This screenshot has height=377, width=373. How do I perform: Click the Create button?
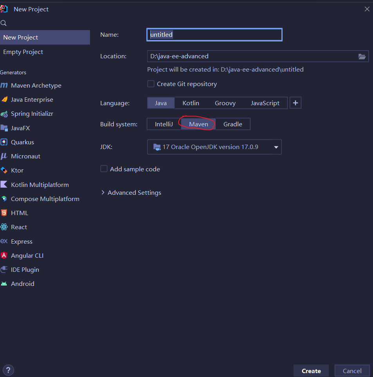[311, 371]
